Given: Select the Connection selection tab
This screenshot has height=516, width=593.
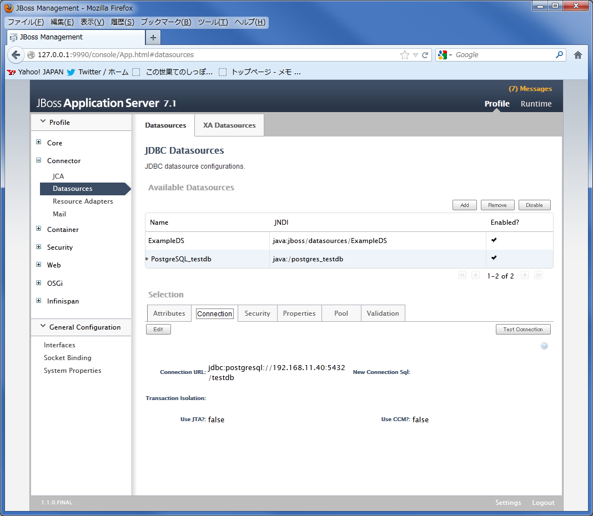Looking at the screenshot, I should pyautogui.click(x=214, y=313).
